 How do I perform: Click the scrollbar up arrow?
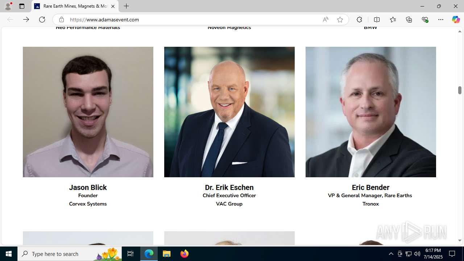tap(460, 32)
